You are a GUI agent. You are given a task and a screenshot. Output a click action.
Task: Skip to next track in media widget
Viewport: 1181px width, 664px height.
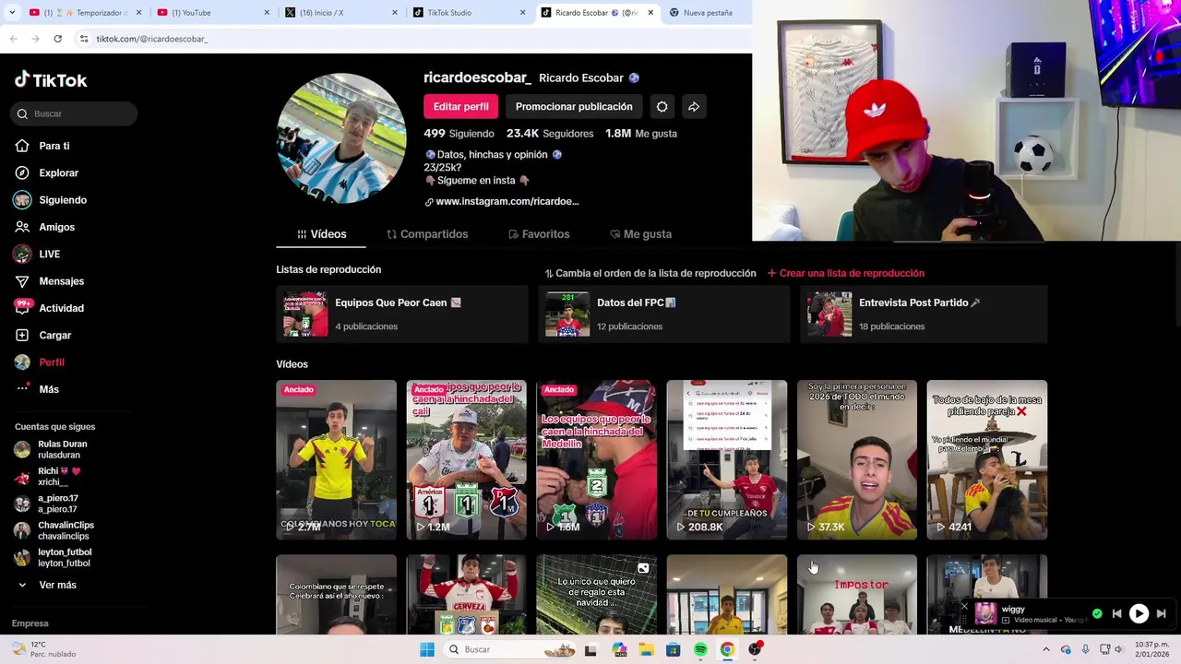pos(1162,613)
